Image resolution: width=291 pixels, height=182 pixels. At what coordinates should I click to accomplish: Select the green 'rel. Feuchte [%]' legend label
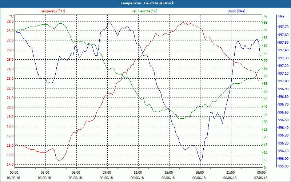[x=145, y=11]
